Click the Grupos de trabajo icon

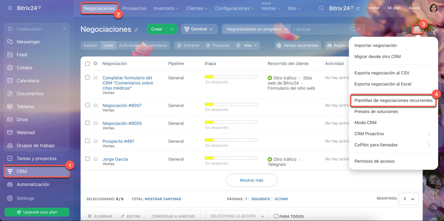tap(10, 145)
